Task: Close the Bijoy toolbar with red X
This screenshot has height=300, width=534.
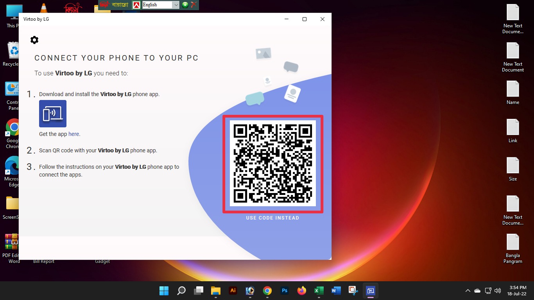Action: click(x=194, y=5)
